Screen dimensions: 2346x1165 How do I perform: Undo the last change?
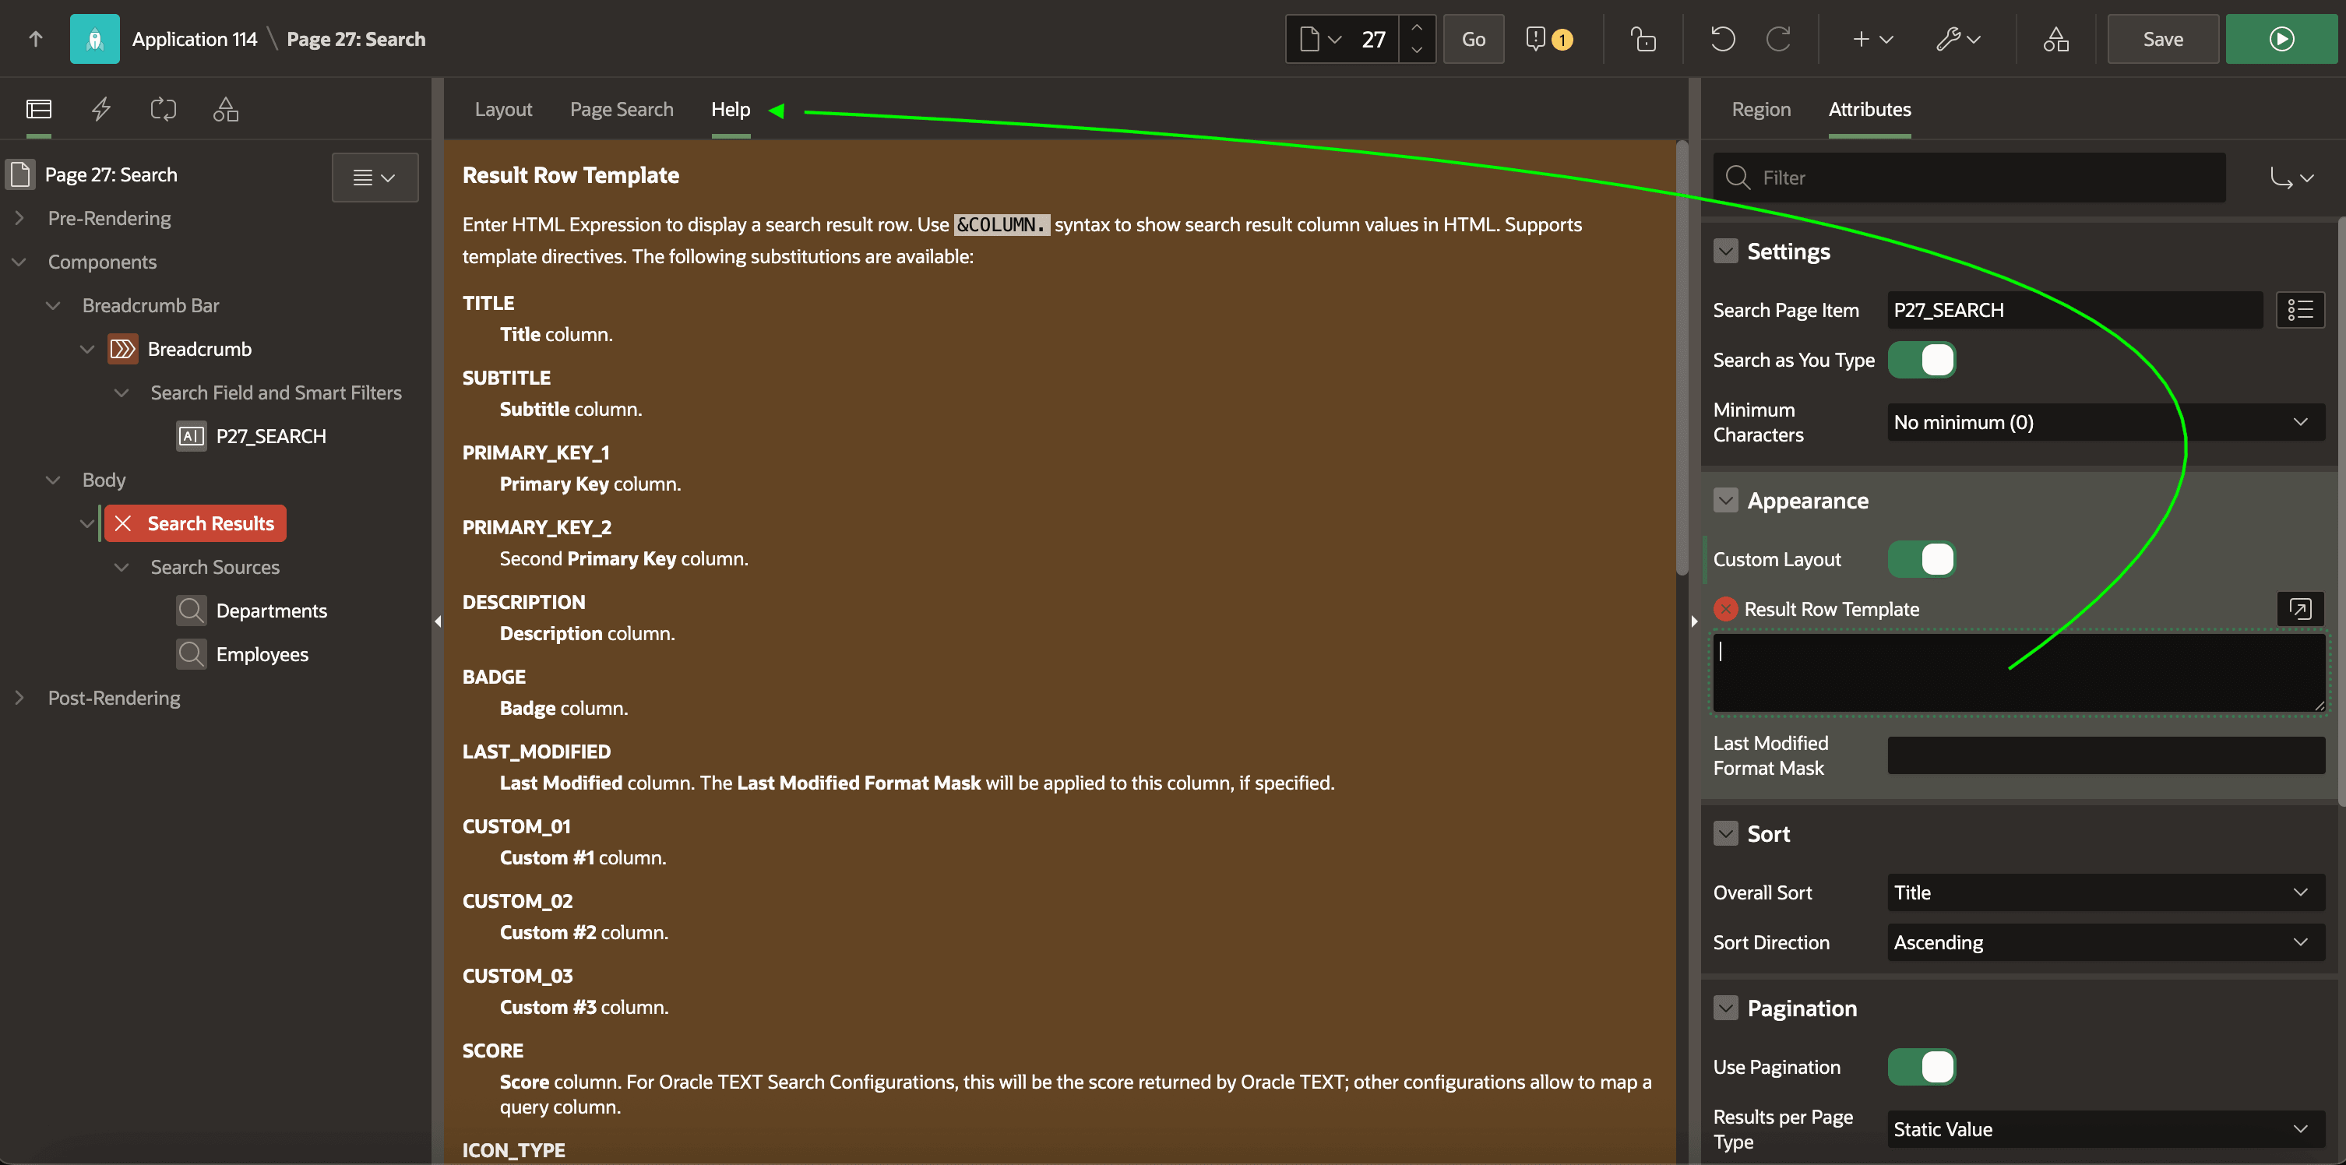[x=1722, y=39]
